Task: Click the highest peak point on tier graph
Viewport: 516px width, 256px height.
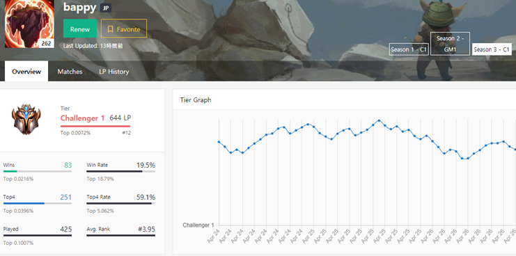Action: (379, 120)
